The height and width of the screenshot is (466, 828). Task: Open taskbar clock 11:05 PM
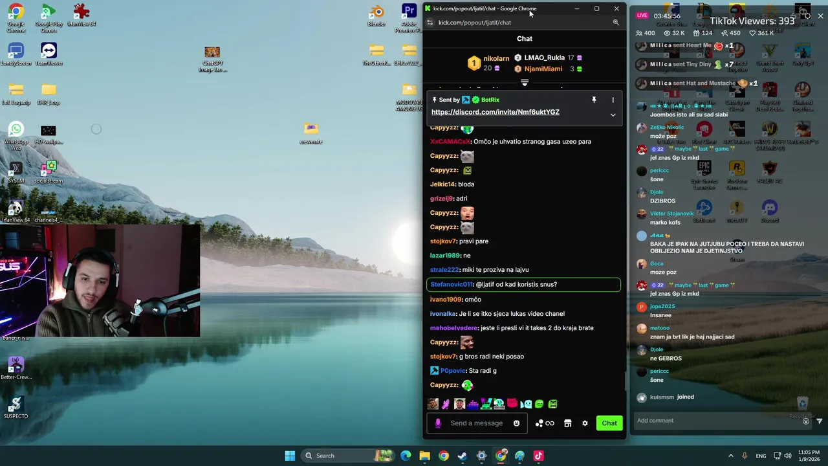[x=809, y=456]
